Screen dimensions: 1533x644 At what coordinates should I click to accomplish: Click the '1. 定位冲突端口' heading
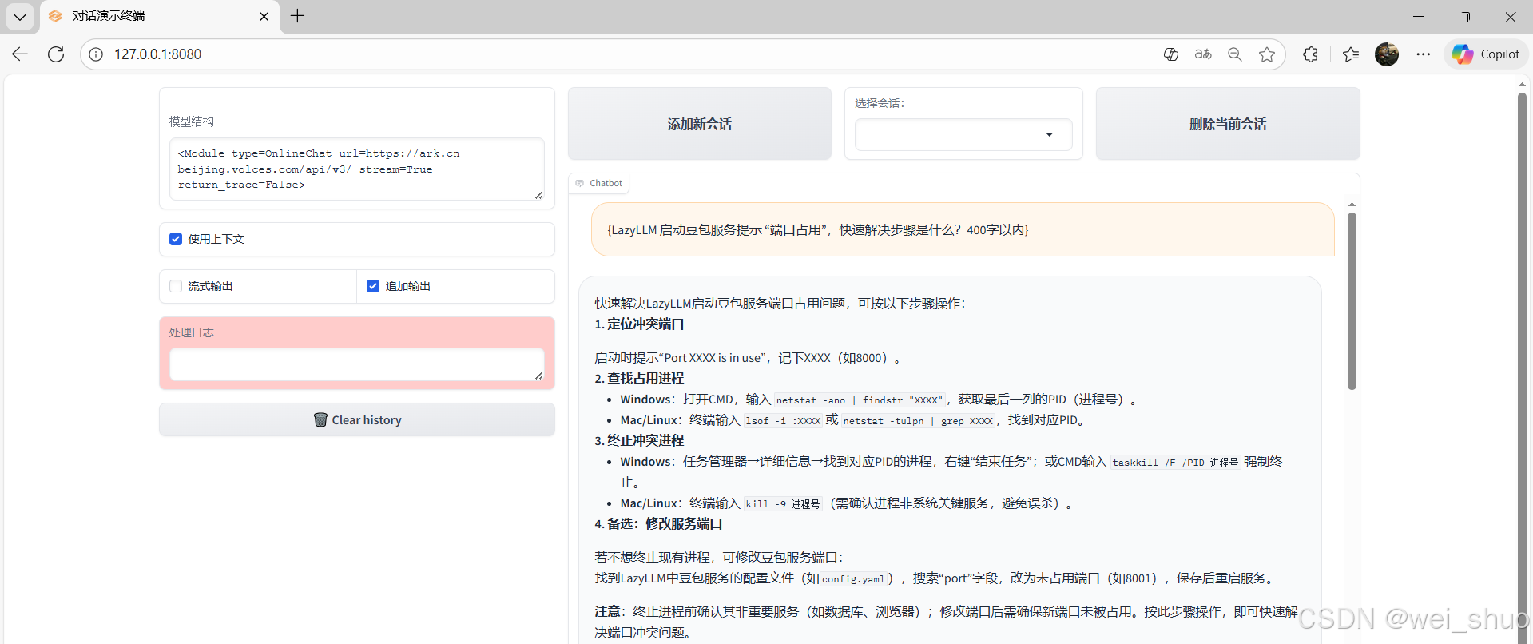click(x=639, y=324)
